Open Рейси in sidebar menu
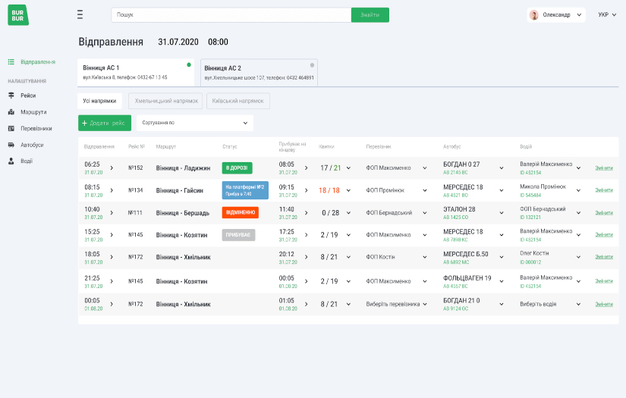The image size is (626, 398). [x=28, y=96]
